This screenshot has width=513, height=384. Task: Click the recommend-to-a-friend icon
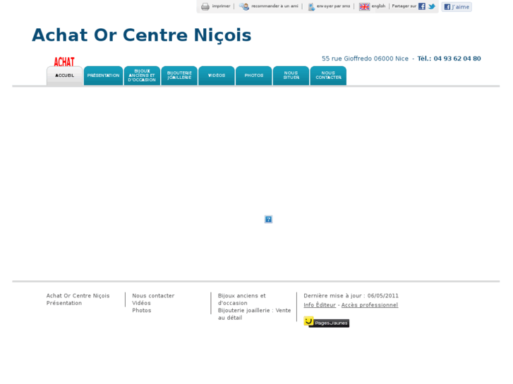[244, 6]
